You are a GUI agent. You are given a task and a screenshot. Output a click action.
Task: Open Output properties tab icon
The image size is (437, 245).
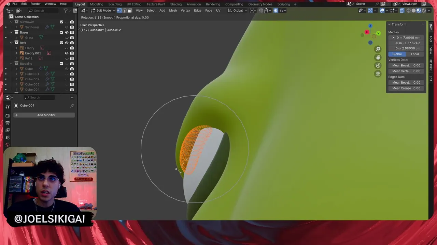click(x=8, y=123)
